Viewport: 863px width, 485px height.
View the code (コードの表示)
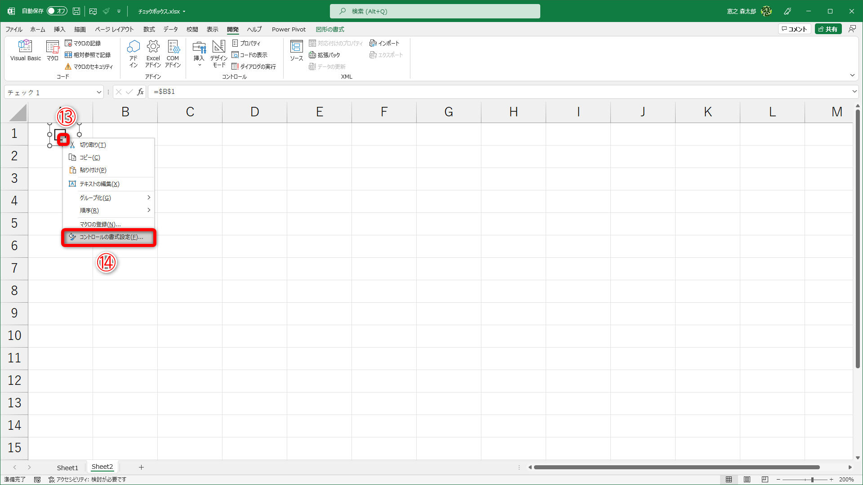pos(250,55)
